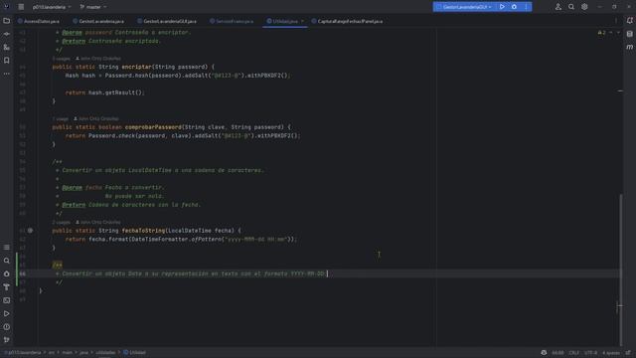Open the Maven tool window
This screenshot has width=636, height=358.
[x=629, y=48]
